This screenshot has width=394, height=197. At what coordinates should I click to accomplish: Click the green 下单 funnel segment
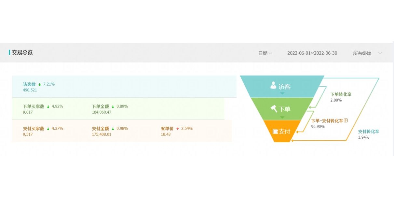click(x=282, y=109)
